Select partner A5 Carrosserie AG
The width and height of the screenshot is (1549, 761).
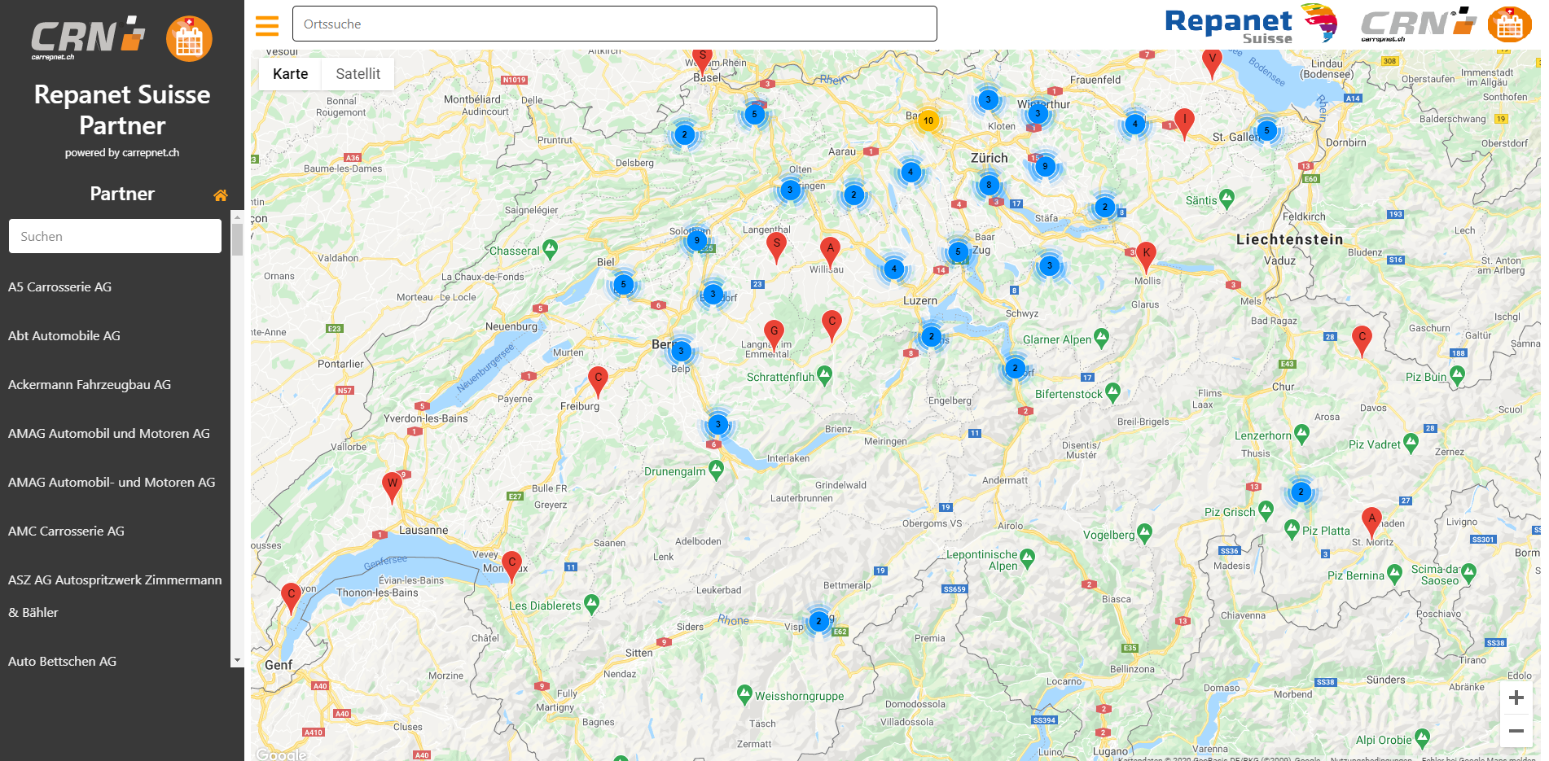click(x=60, y=286)
